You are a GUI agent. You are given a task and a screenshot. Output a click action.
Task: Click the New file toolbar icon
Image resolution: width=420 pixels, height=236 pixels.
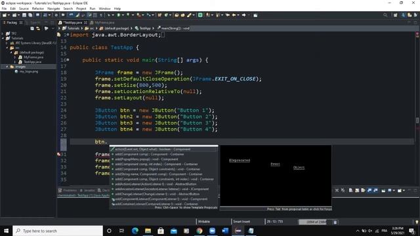pos(5,15)
